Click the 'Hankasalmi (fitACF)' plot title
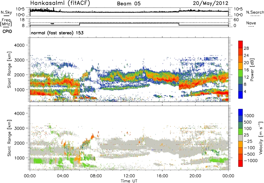Image resolution: width=264 pixels, height=183 pixels. tap(60, 3)
